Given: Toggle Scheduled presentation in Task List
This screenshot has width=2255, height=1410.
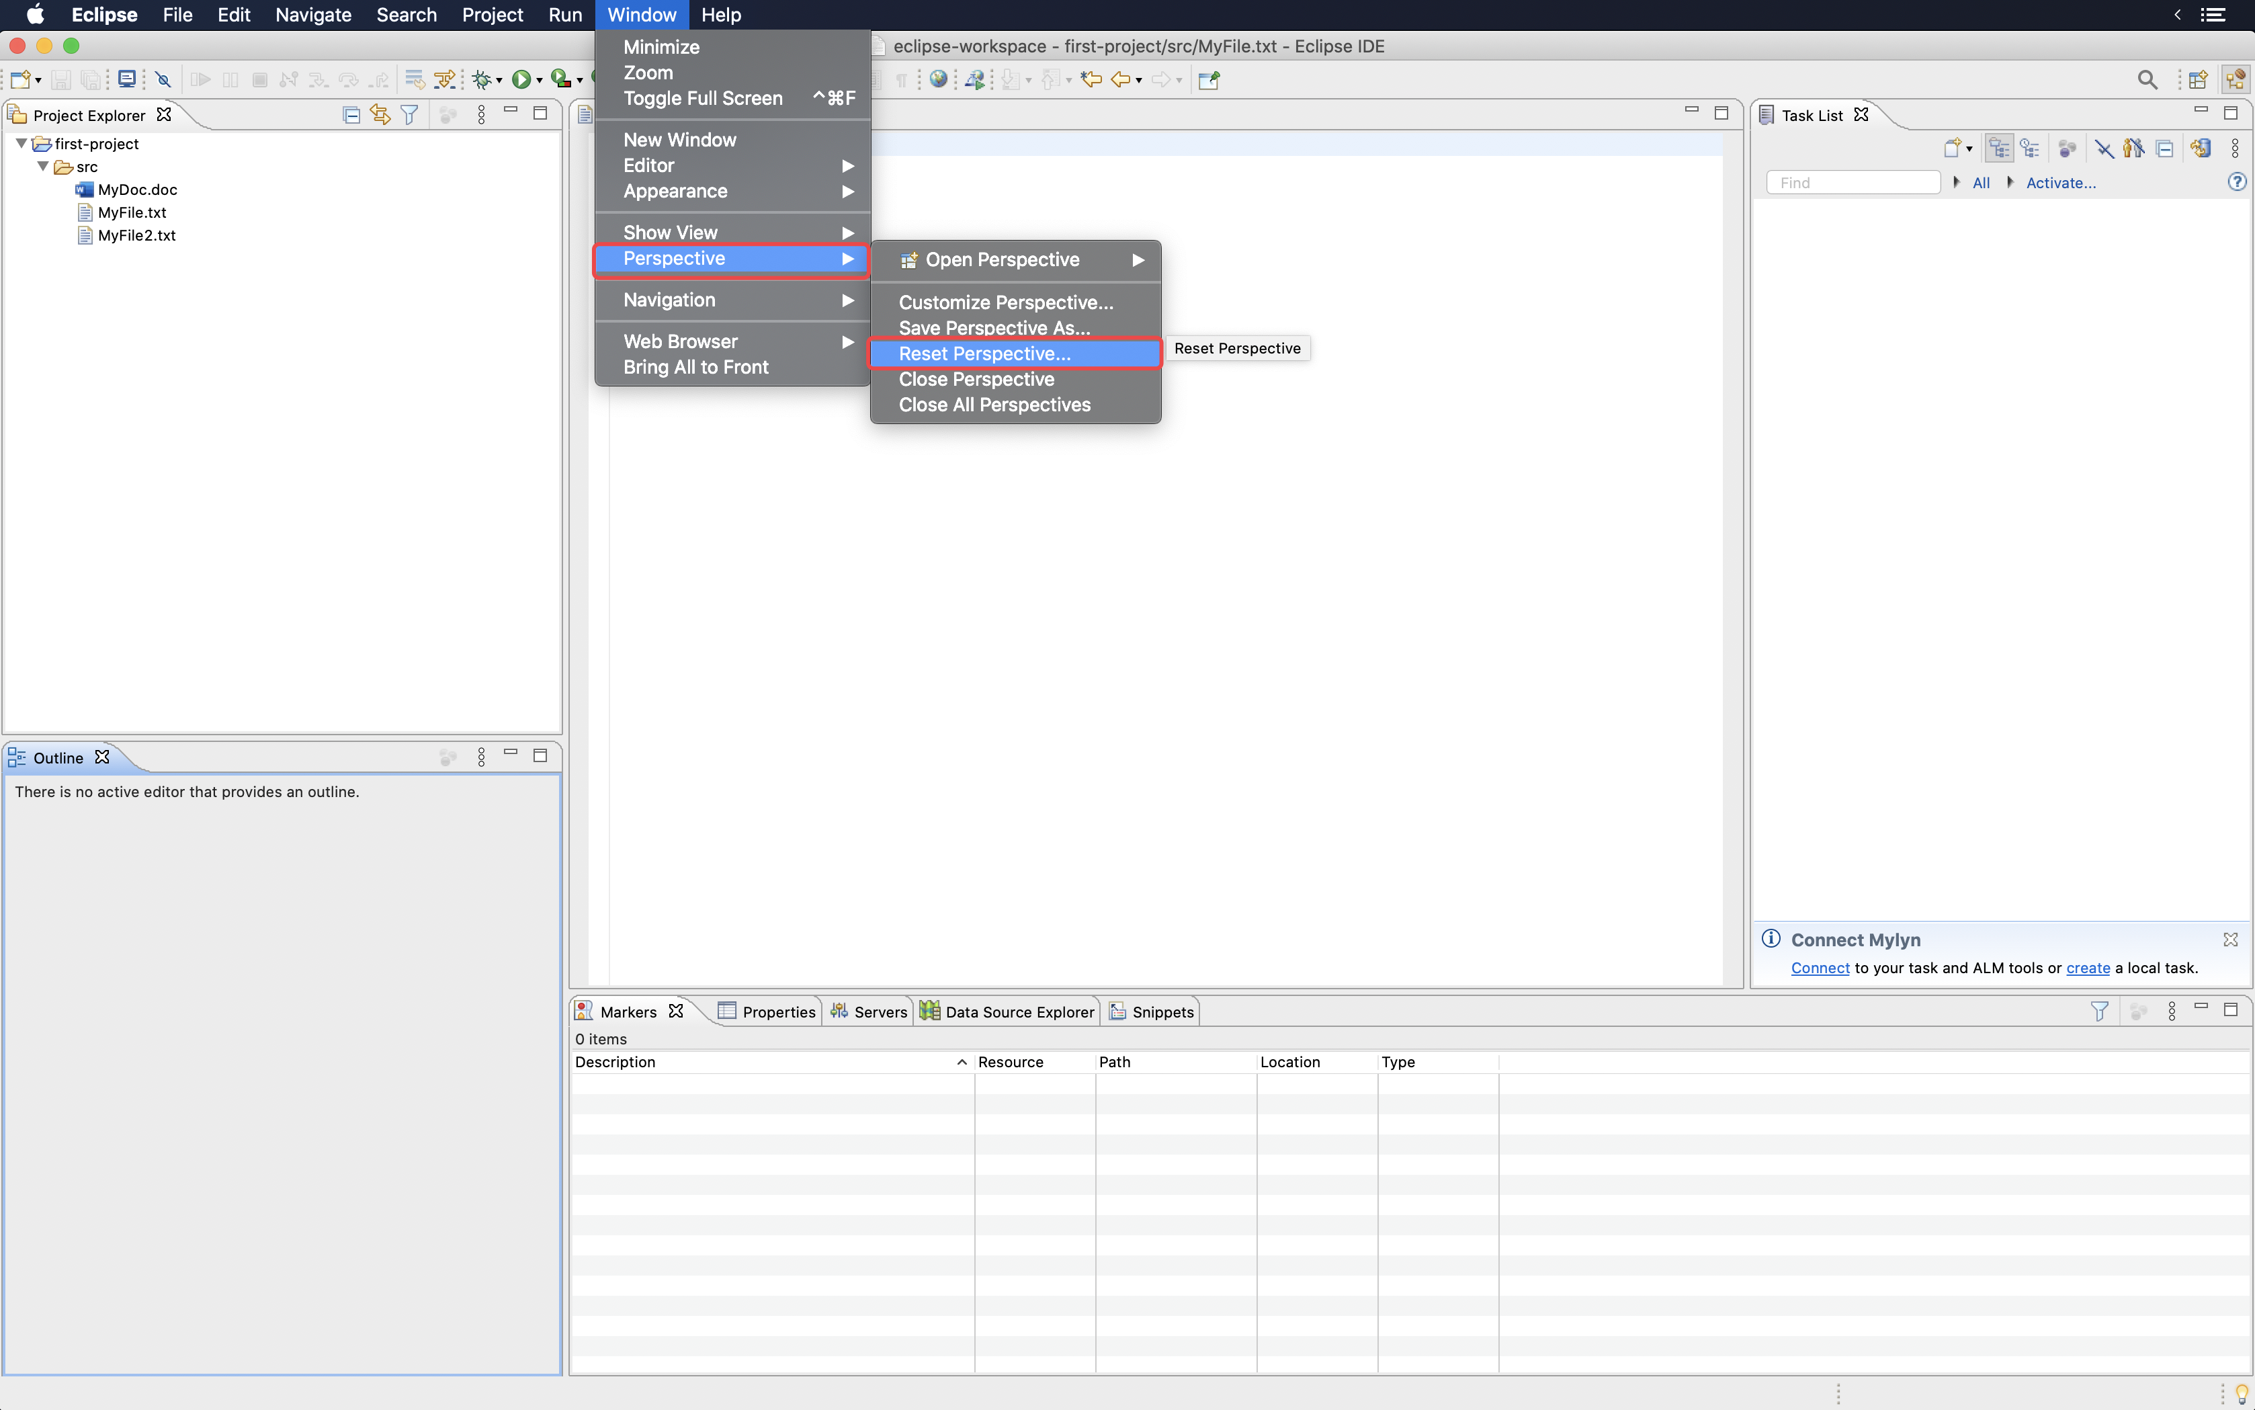Looking at the screenshot, I should [x=2029, y=149].
